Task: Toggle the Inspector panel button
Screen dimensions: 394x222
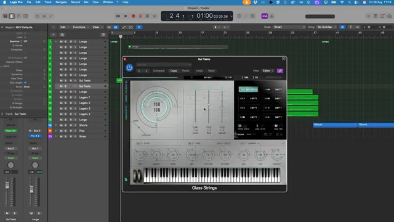Action: click(12, 16)
